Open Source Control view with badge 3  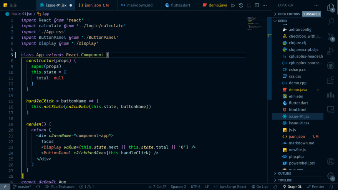tap(331, 36)
